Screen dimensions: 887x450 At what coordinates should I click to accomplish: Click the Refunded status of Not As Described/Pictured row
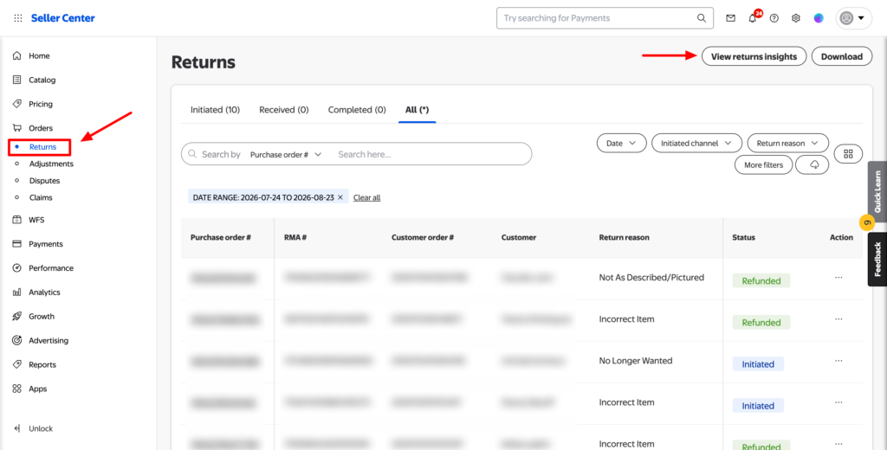(x=761, y=281)
